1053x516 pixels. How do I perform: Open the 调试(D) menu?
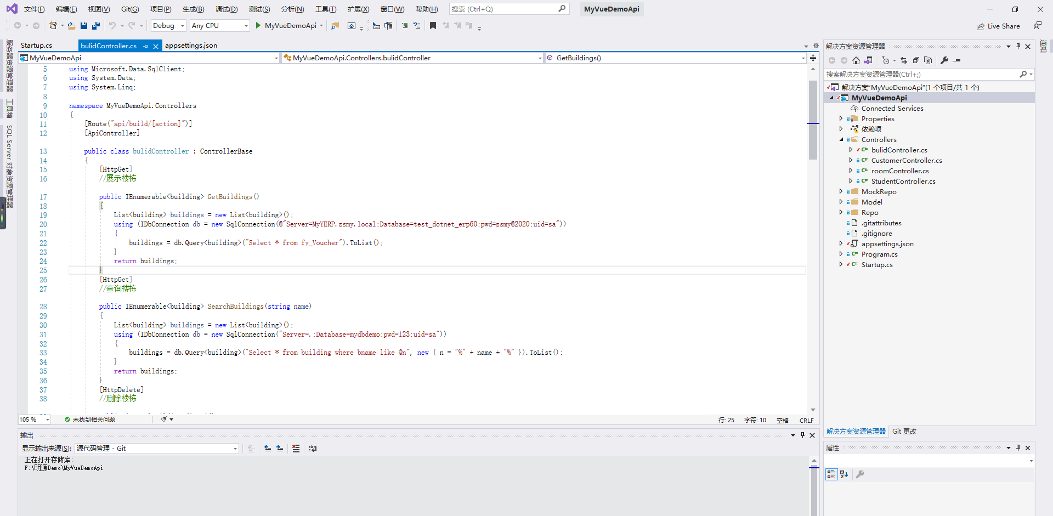tap(227, 9)
